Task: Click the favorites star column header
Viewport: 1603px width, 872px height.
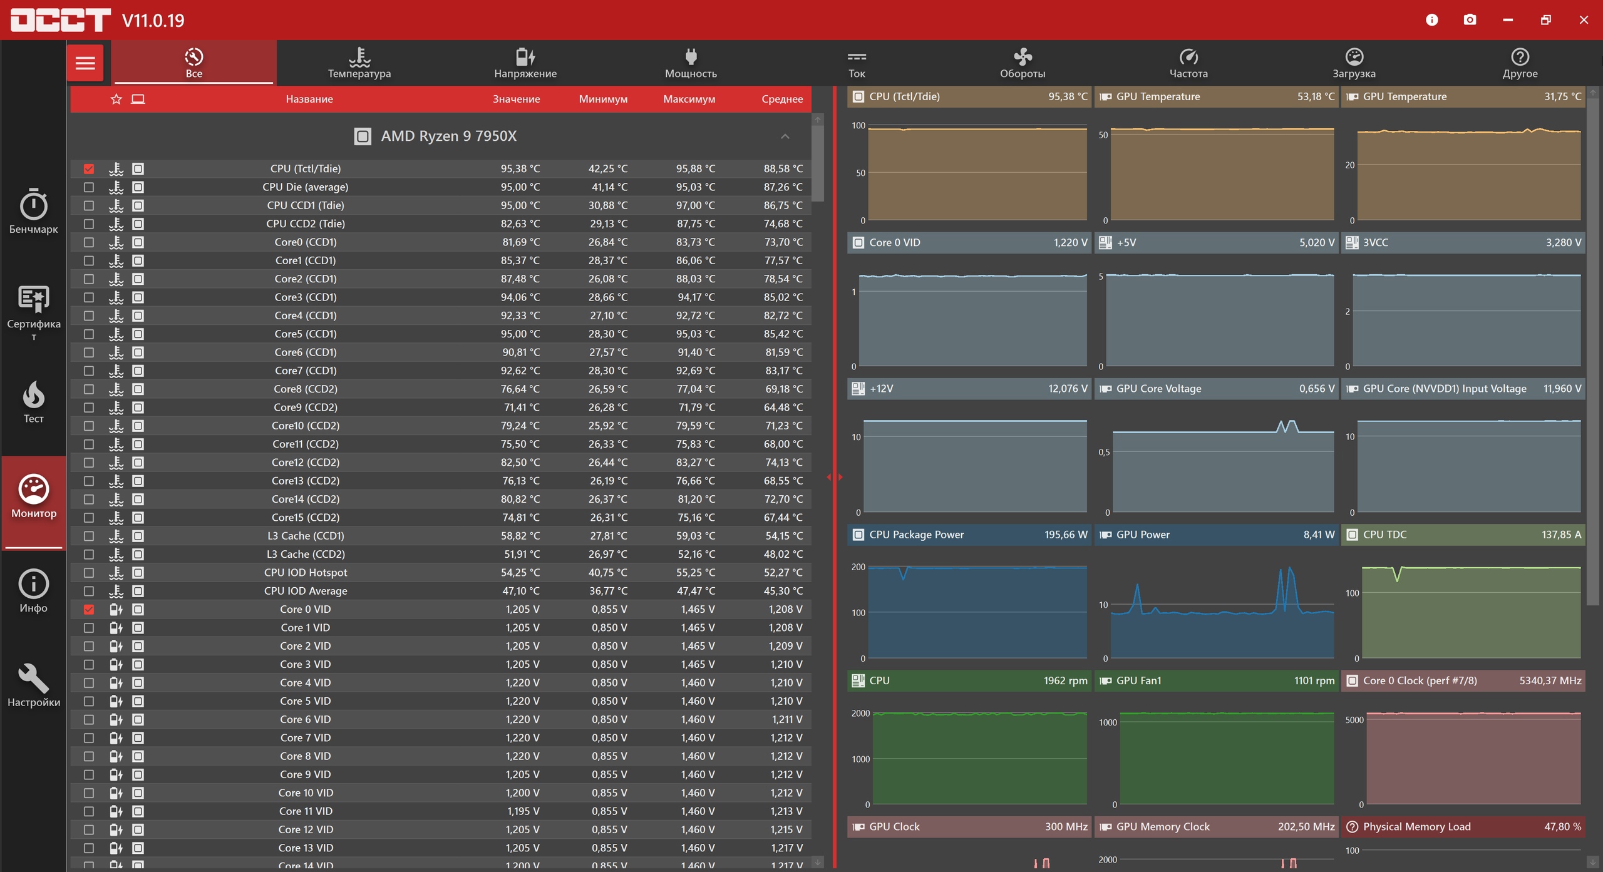Action: (x=116, y=99)
